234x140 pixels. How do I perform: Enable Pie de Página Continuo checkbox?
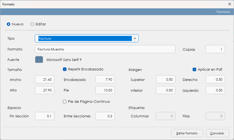pos(65,102)
